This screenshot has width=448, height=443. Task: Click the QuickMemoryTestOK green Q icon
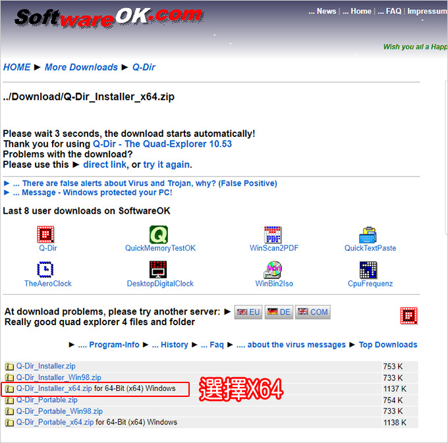pyautogui.click(x=159, y=234)
